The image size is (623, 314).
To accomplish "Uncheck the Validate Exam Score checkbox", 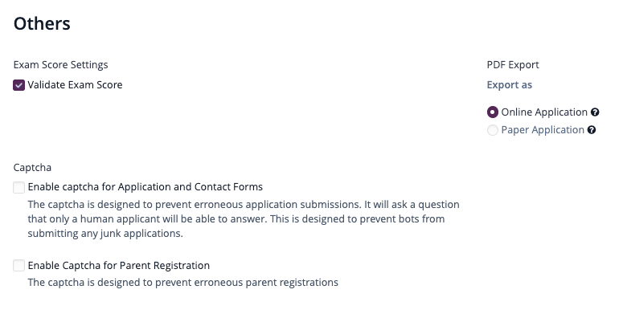I will (x=18, y=85).
